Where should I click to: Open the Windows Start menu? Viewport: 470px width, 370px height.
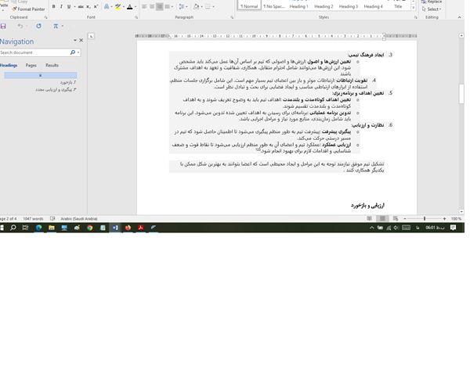(4, 228)
